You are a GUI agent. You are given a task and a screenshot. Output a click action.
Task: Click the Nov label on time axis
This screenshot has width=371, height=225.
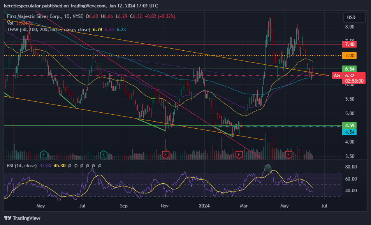[x=164, y=206]
